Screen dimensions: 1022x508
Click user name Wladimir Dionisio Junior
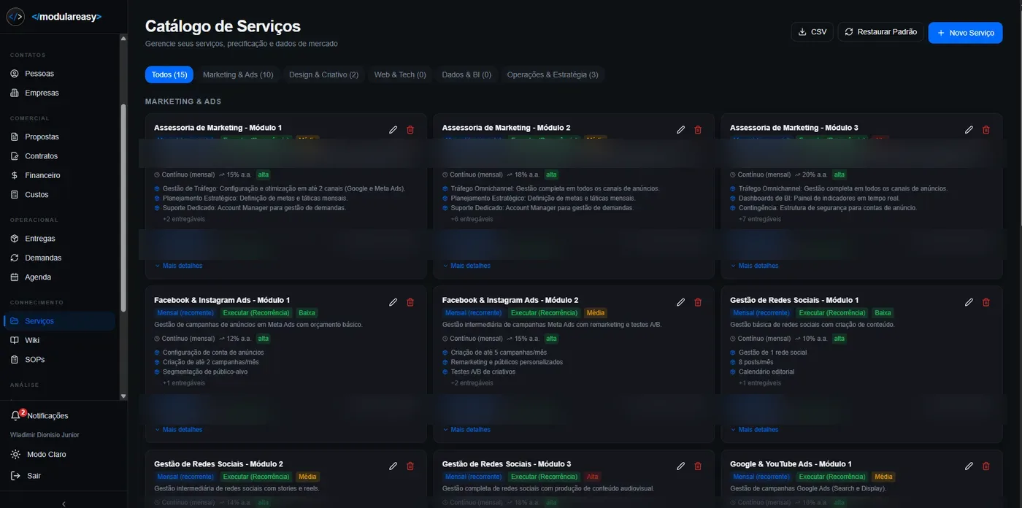[45, 435]
